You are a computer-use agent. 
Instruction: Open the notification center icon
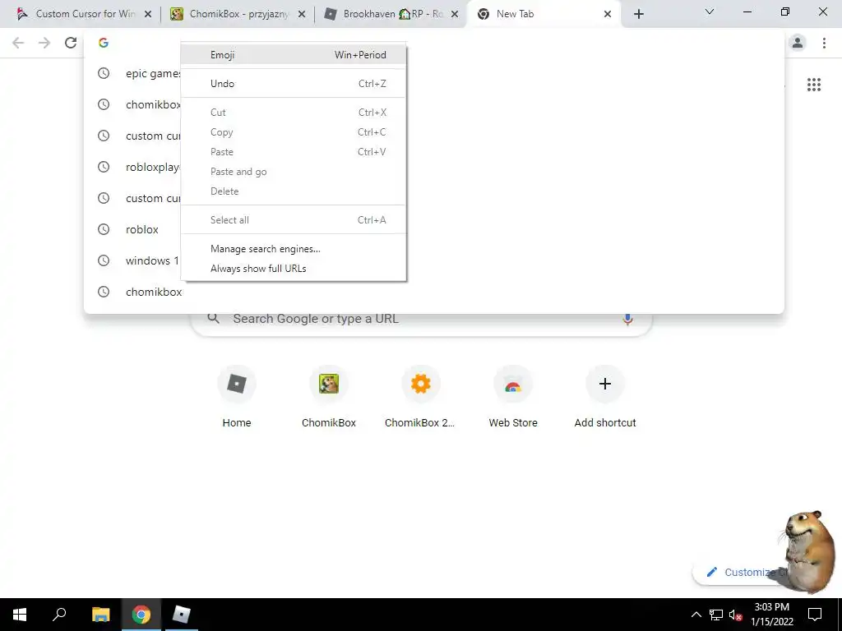[815, 615]
